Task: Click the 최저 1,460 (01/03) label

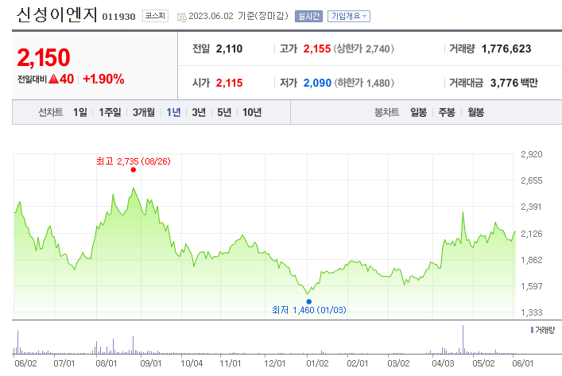Action: pyautogui.click(x=309, y=310)
